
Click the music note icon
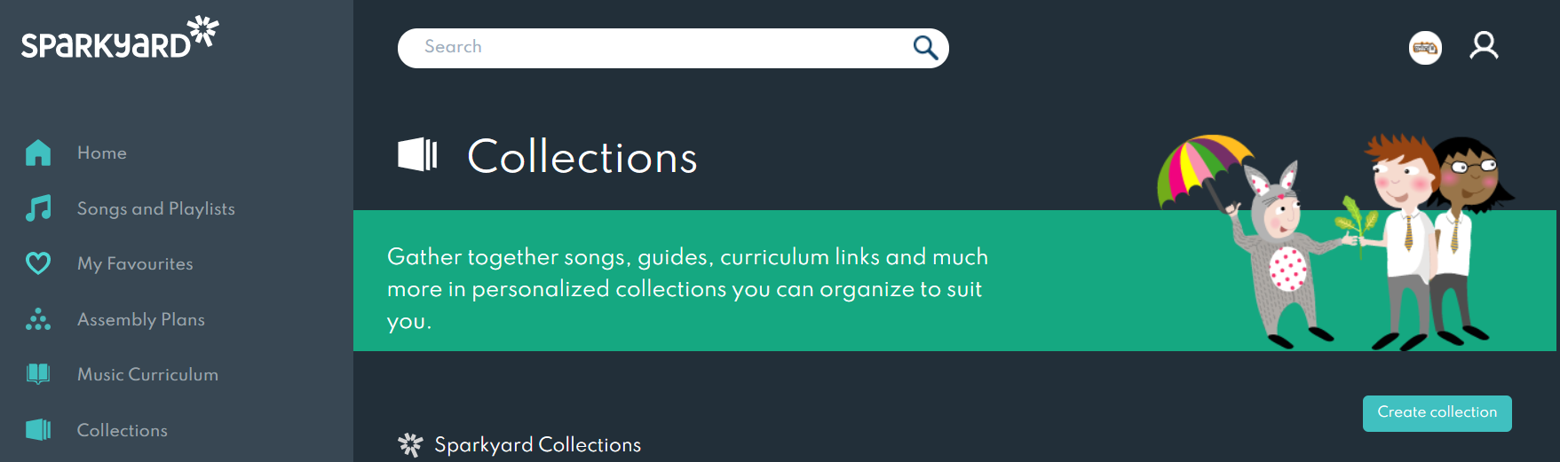[x=38, y=208]
